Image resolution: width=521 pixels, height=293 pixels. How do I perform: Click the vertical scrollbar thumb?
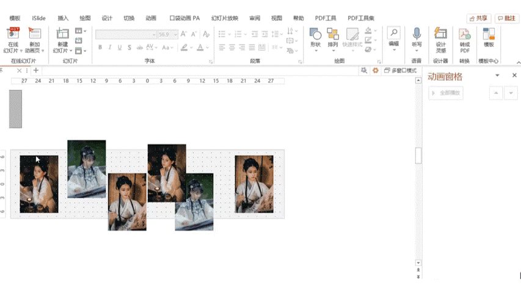point(418,156)
